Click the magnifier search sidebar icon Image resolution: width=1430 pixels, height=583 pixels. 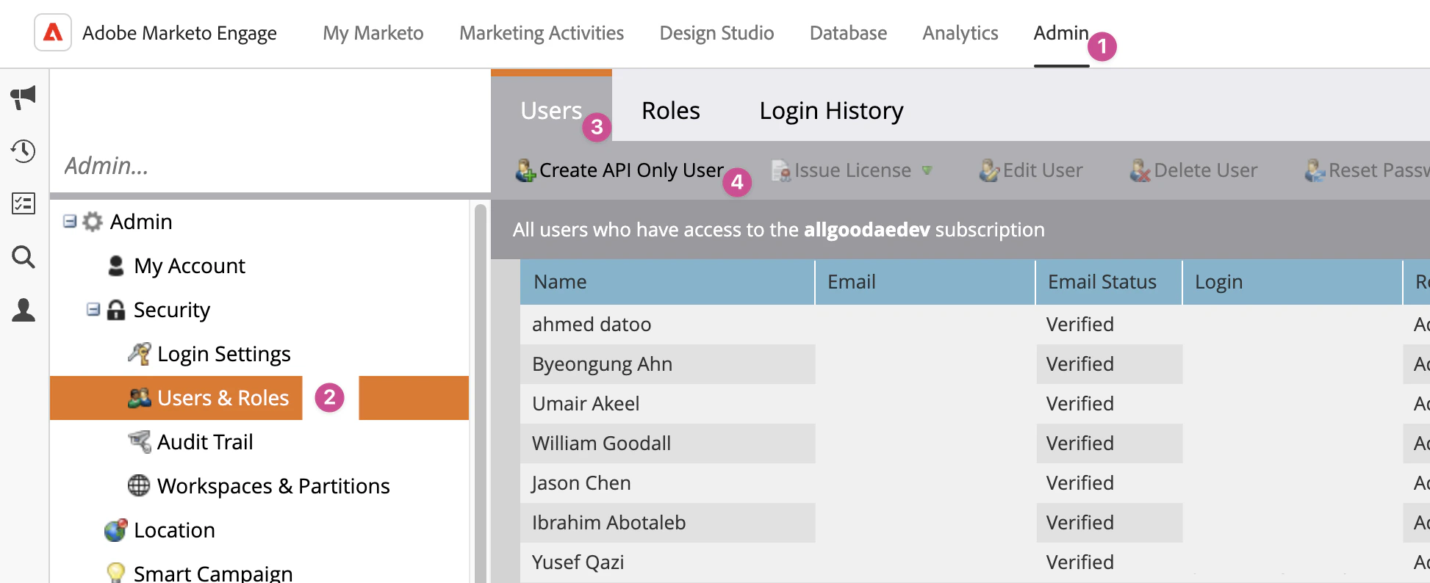tap(24, 257)
